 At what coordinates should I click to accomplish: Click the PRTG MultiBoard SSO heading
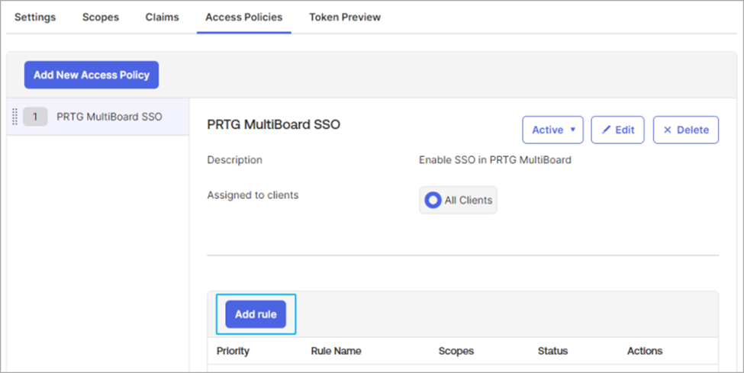click(x=274, y=125)
